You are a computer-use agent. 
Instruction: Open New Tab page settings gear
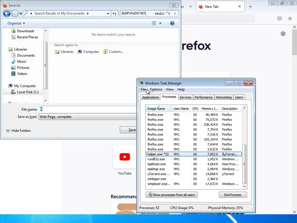pos(283,34)
